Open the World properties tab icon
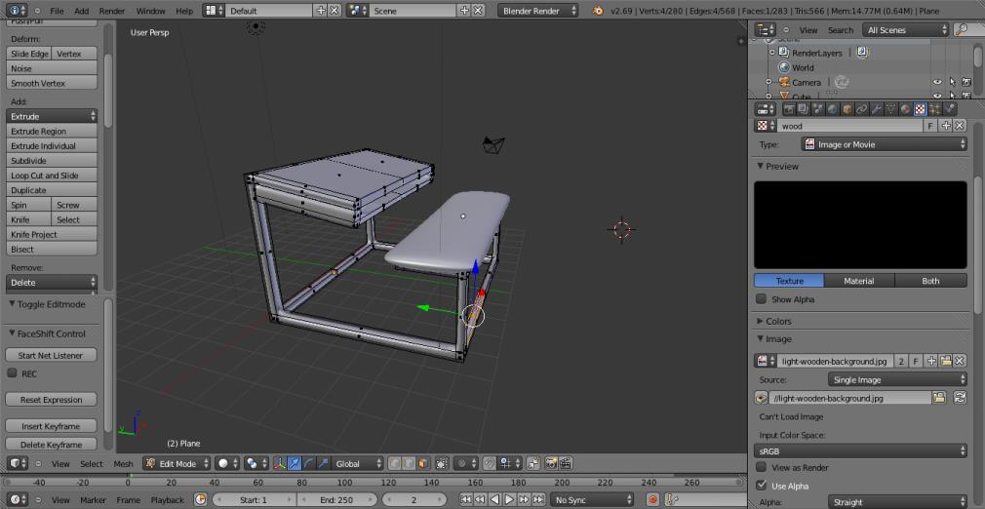The image size is (985, 509). pyautogui.click(x=832, y=109)
